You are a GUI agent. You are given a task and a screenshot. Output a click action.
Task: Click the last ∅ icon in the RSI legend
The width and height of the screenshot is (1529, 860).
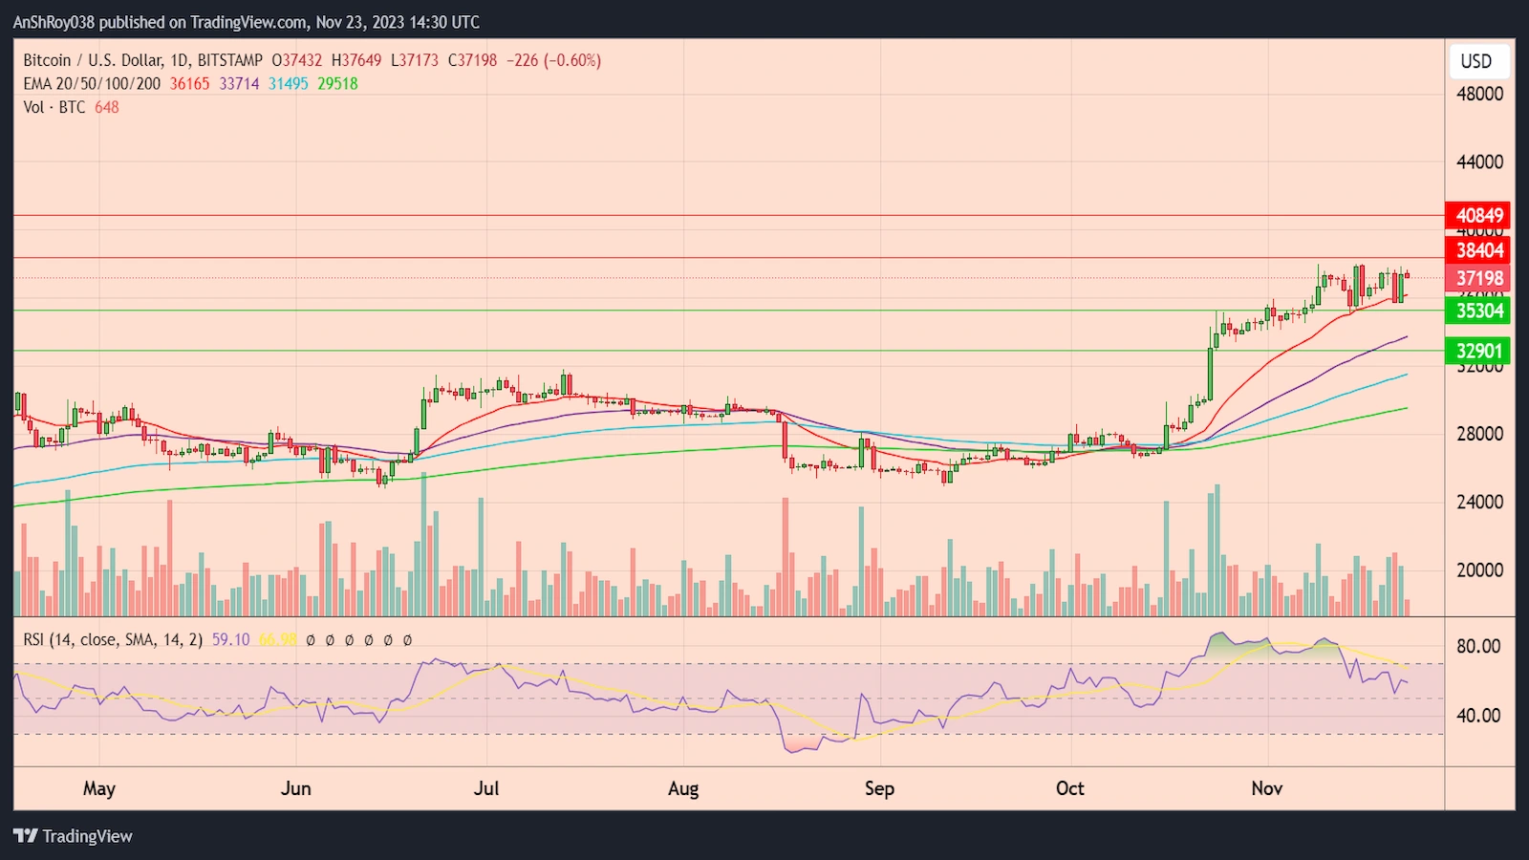click(407, 640)
